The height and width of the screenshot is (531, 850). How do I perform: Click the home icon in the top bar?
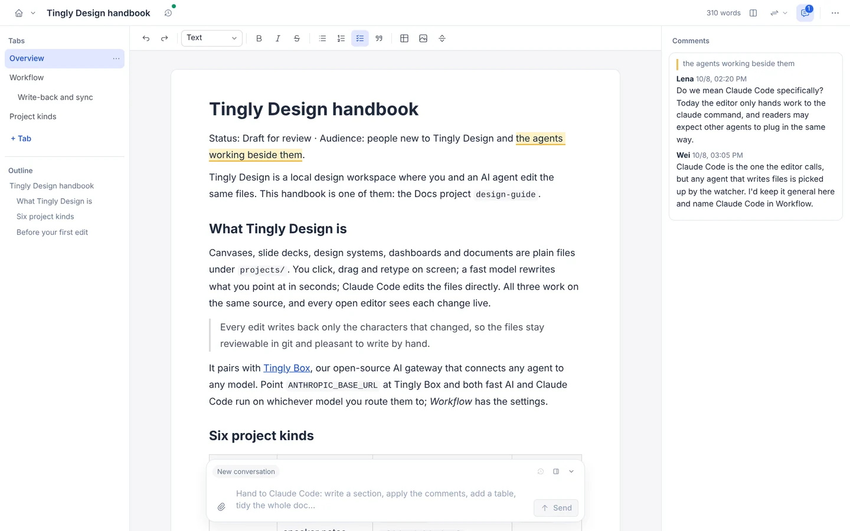pos(19,13)
